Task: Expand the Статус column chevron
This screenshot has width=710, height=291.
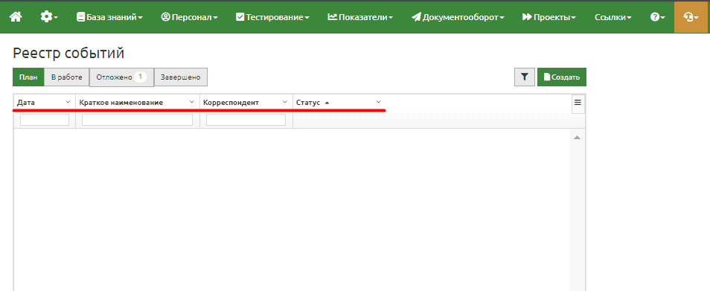Action: point(379,102)
